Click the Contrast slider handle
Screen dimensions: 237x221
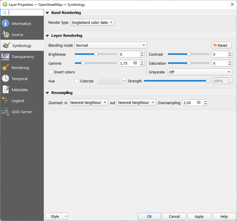(189, 54)
